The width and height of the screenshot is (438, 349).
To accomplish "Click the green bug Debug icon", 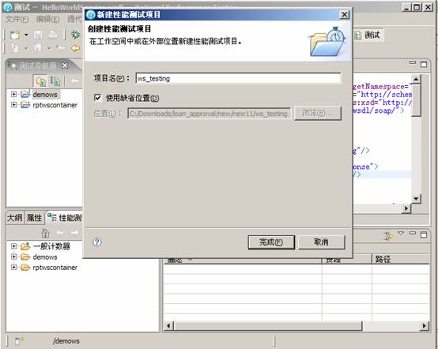I will pos(75,35).
